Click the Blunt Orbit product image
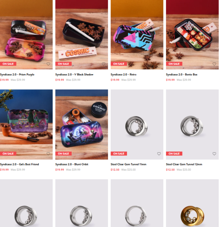219x227 pixels. point(82,125)
